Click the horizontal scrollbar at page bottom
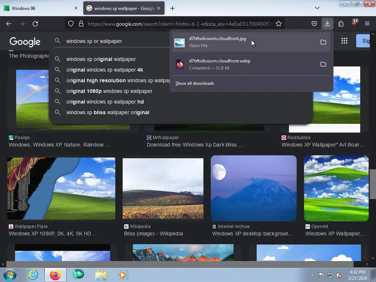This screenshot has height=282, width=376. pyautogui.click(x=180, y=264)
